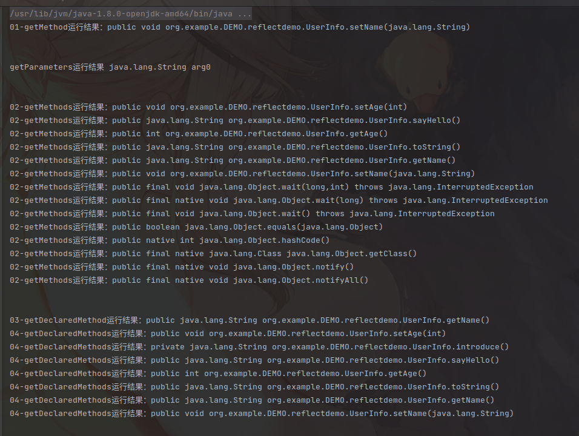Click the getParameters java.lang.String arg0 line
The image size is (579, 436).
110,67
